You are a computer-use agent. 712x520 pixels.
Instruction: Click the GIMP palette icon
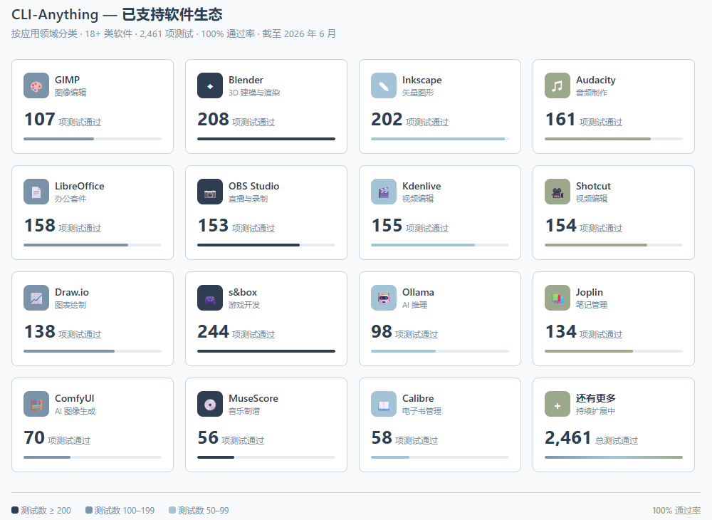click(x=36, y=85)
